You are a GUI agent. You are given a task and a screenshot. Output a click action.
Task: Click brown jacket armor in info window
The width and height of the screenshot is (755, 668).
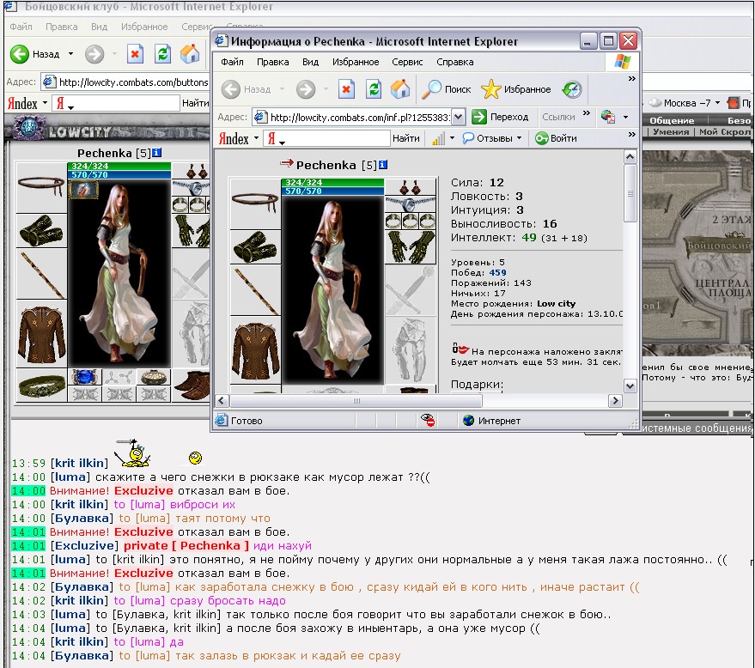point(255,350)
